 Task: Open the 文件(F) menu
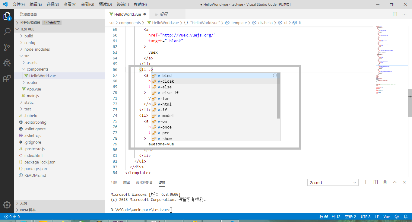(x=19, y=4)
